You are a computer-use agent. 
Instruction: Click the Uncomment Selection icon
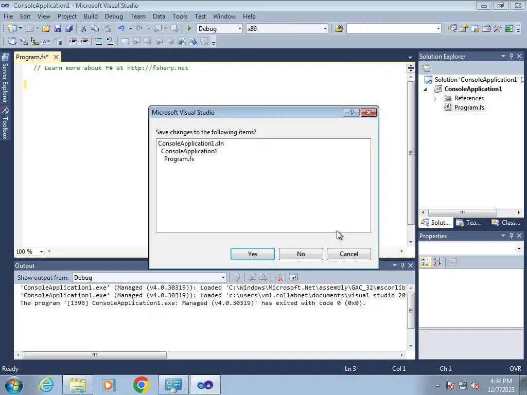110,41
